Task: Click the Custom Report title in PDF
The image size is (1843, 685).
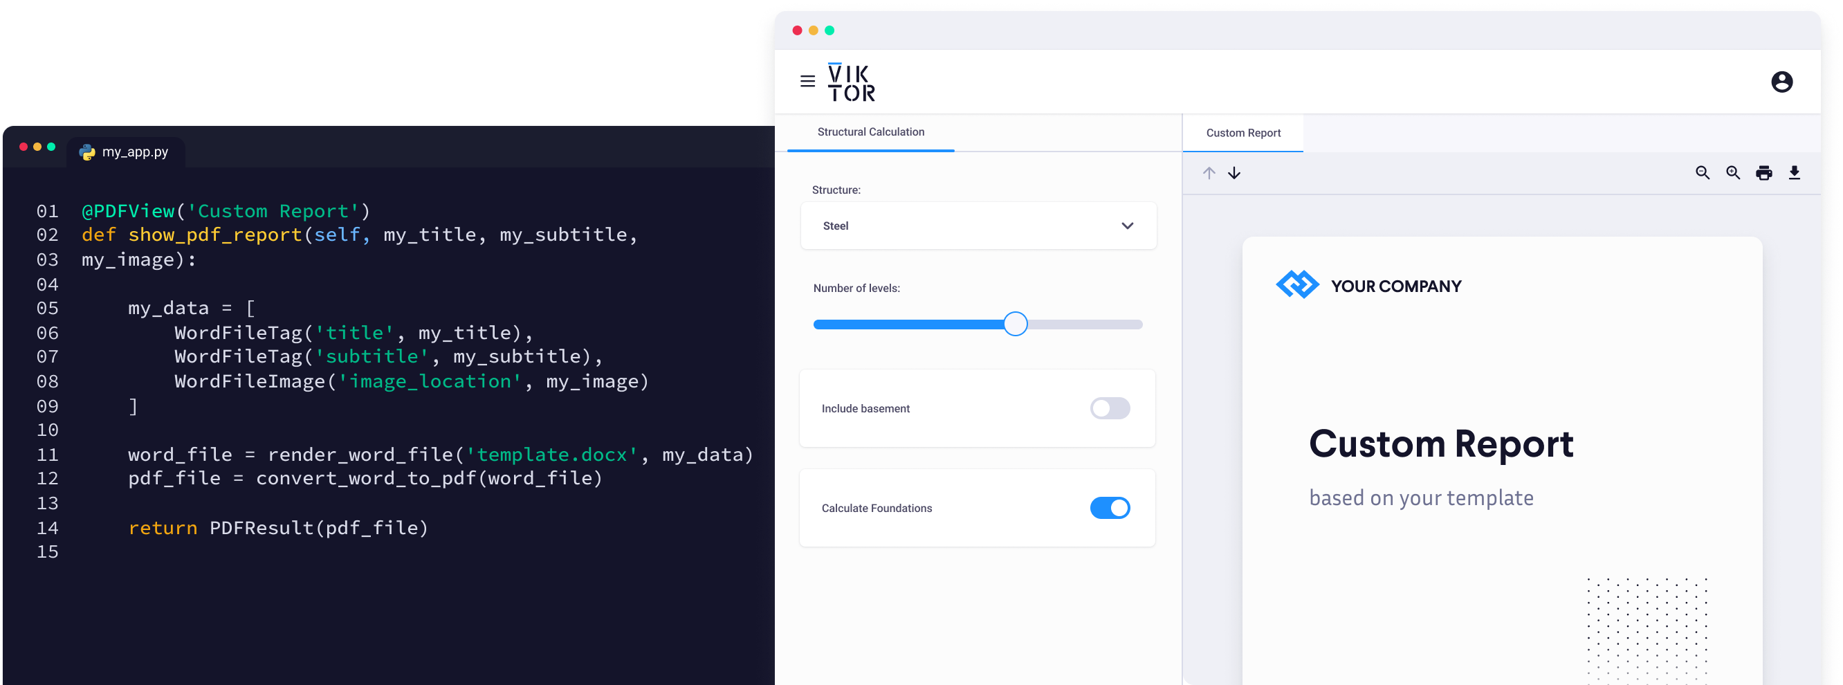Action: 1440,444
